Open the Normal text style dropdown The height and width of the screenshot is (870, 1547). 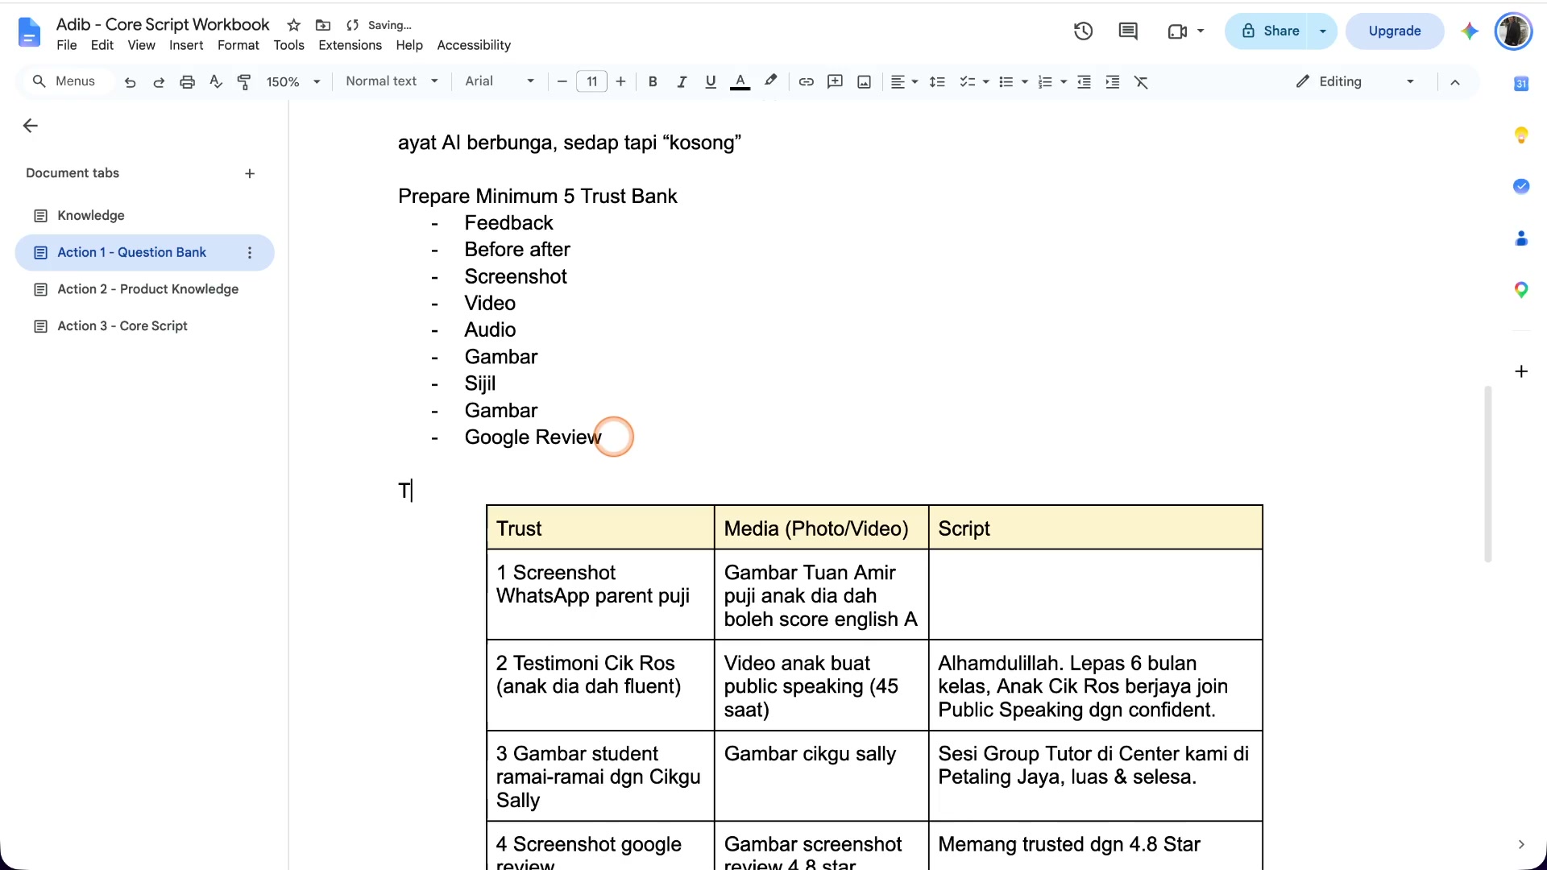pos(392,81)
